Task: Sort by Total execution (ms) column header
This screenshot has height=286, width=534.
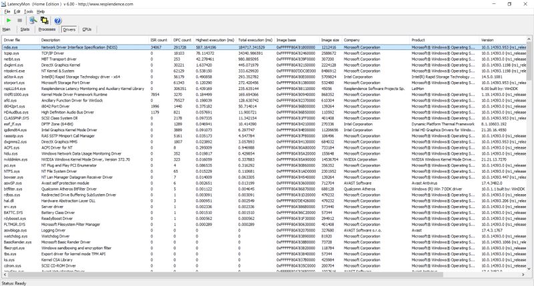Action: 256,40
